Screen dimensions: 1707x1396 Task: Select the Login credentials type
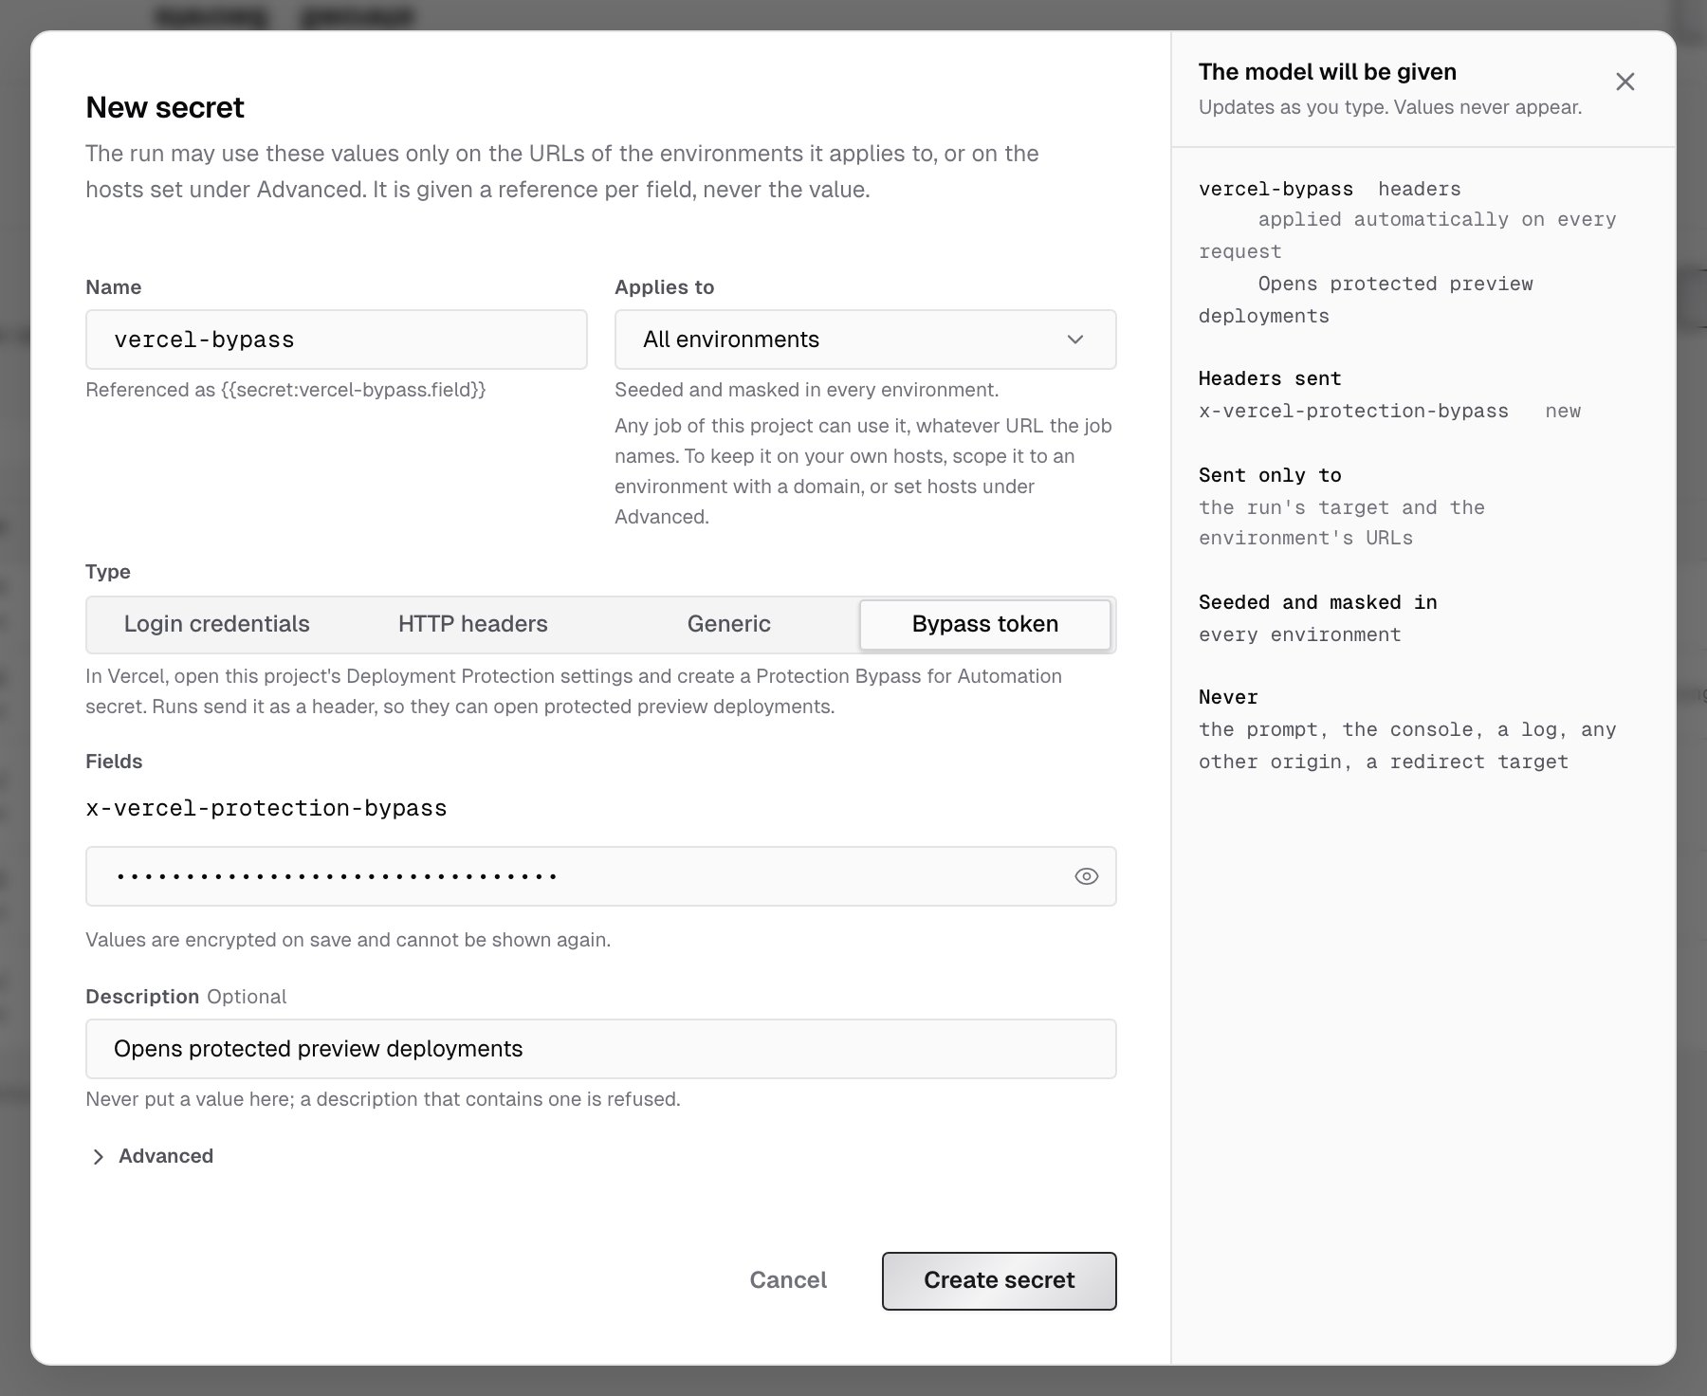point(216,624)
